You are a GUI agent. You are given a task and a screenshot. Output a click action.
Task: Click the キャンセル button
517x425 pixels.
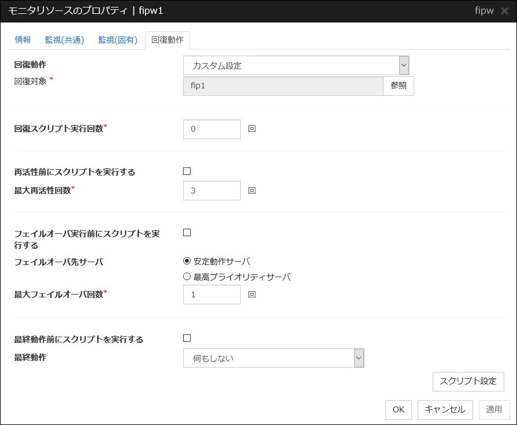tap(445, 409)
